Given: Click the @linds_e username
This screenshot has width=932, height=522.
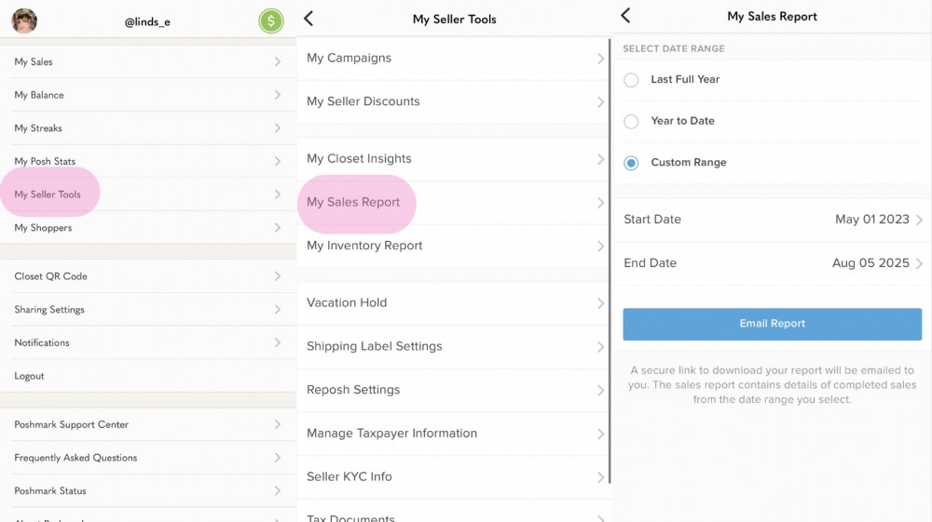Looking at the screenshot, I should (x=147, y=22).
